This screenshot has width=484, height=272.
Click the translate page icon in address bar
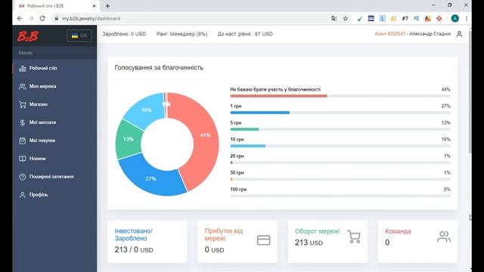tap(334, 18)
